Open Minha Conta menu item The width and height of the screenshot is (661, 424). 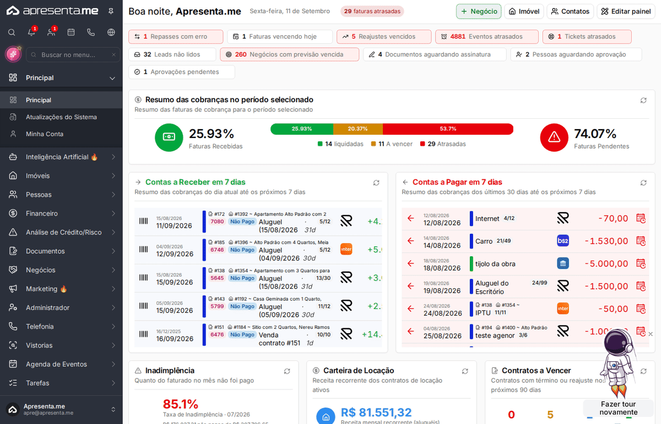(x=61, y=134)
